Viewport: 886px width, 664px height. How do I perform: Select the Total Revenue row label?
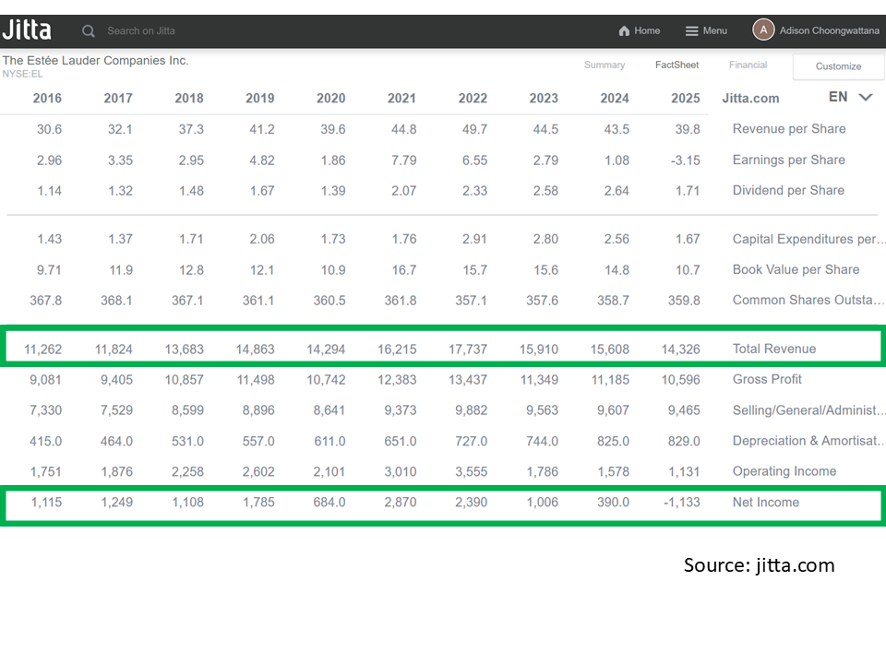tap(773, 350)
